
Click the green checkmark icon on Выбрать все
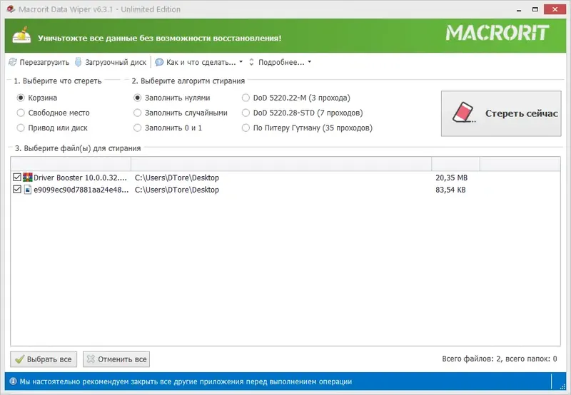(x=19, y=359)
